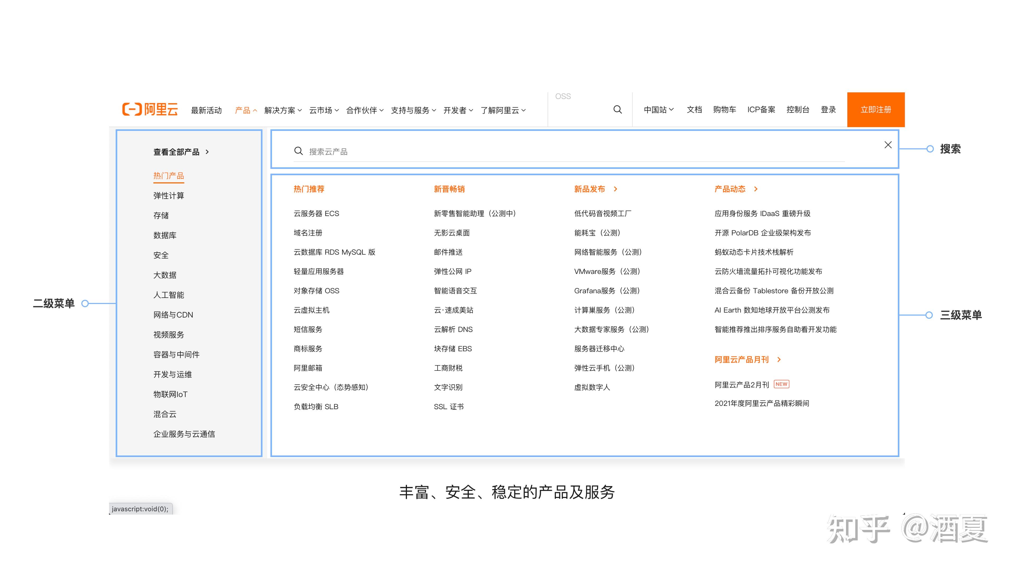The height and width of the screenshot is (570, 1014).
Task: Open 低代码音视频工厂
Action: click(603, 213)
